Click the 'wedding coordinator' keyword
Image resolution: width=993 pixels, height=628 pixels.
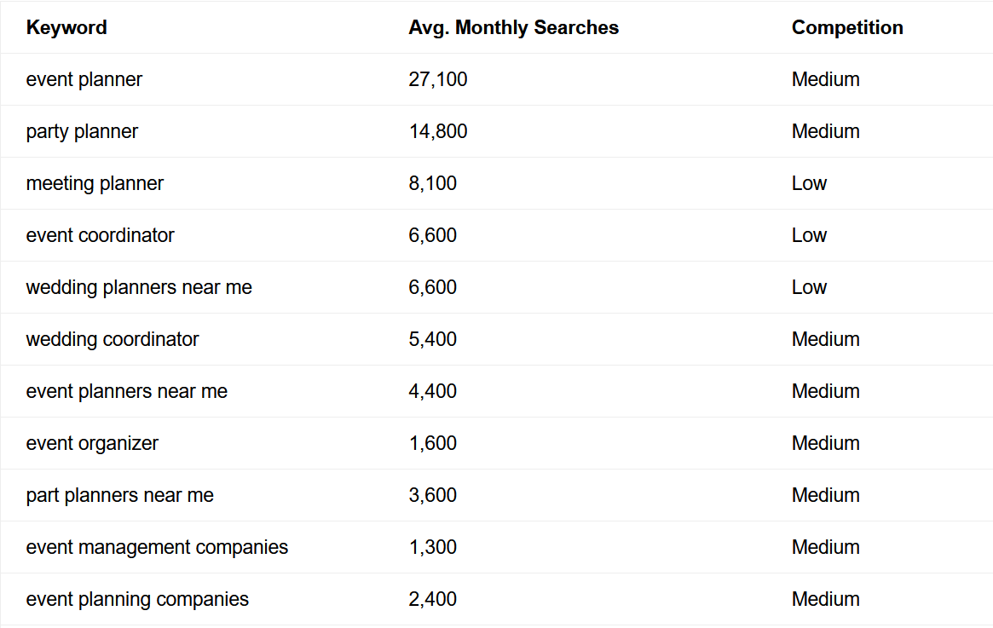point(113,339)
